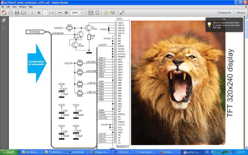Click the document-level close X button
The image size is (248, 155).
click(246, 7)
